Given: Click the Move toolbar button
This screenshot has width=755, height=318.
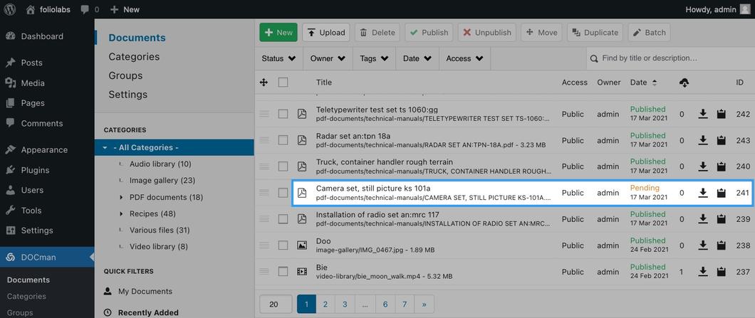Looking at the screenshot, I should tap(542, 32).
